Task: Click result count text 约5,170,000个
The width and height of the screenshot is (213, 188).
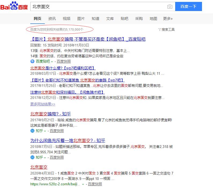Action: (x=57, y=29)
